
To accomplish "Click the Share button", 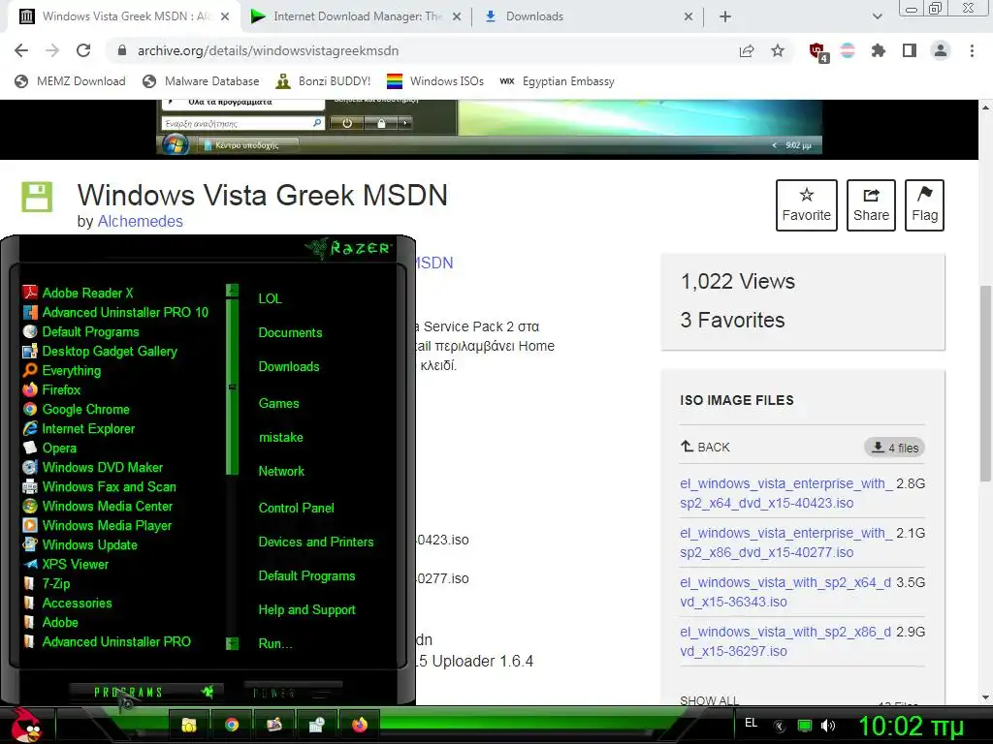I will pos(871,205).
